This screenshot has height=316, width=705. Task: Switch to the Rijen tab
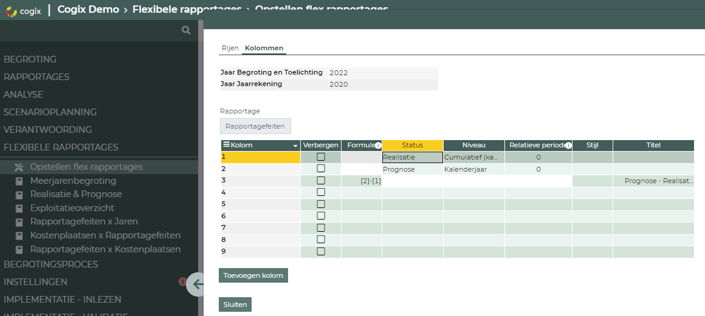(x=230, y=48)
